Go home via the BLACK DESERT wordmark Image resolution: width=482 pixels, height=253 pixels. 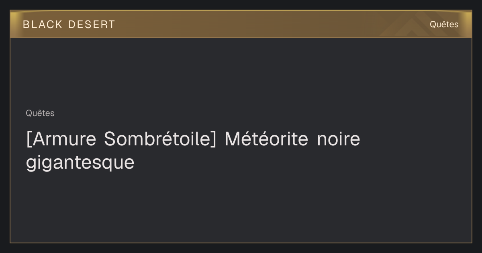pyautogui.click(x=69, y=24)
